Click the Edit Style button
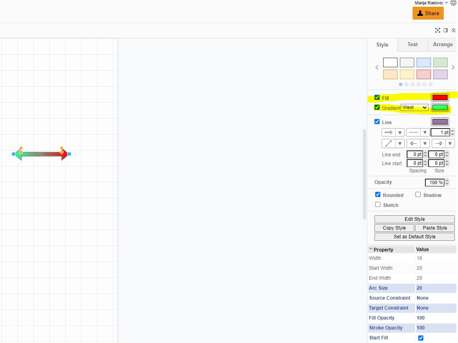This screenshot has width=458, height=343. pos(414,219)
